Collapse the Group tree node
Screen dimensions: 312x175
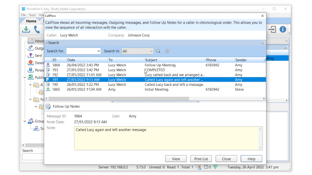click(x=25, y=121)
